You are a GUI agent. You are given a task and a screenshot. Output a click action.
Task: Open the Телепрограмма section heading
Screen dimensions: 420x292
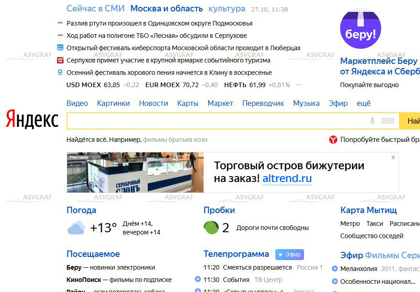coord(236,254)
